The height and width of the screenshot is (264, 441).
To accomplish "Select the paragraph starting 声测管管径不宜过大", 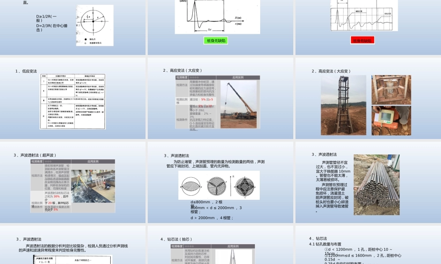I will coord(333,171).
